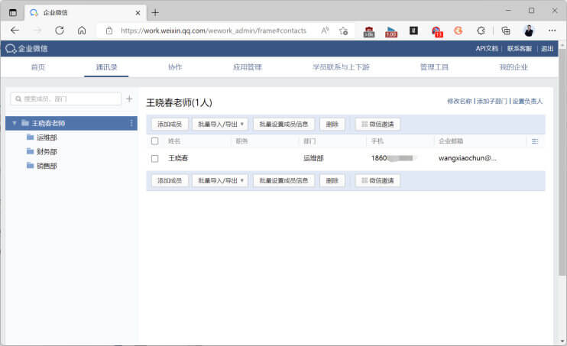Image resolution: width=567 pixels, height=346 pixels.
Task: View site information lock icon
Action: point(109,31)
